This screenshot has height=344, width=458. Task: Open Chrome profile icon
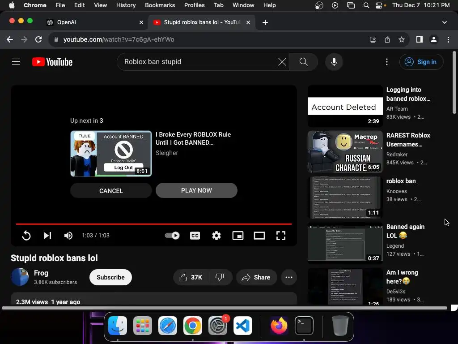pyautogui.click(x=434, y=39)
